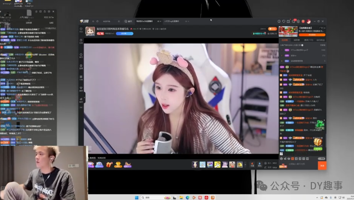
Task: Open the rank 3 contributor row
Action: [x=303, y=61]
